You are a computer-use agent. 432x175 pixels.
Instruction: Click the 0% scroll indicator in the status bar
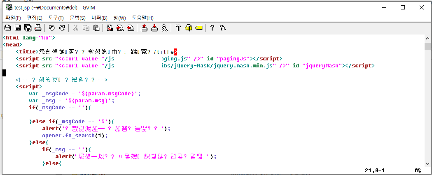[x=418, y=170]
